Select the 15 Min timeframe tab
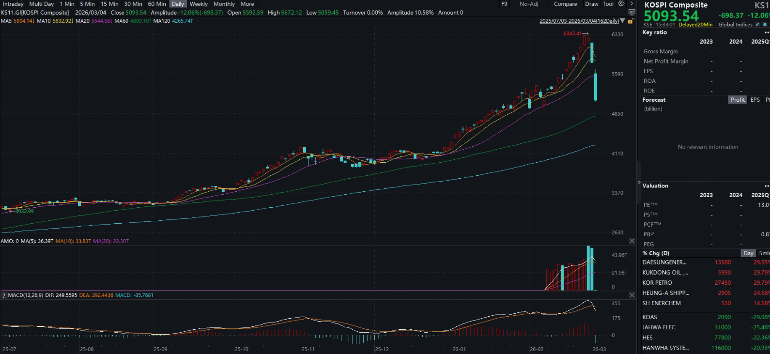 [x=109, y=4]
